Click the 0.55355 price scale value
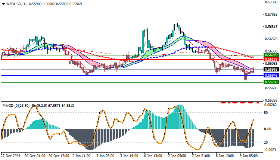The height and width of the screenshot is (160, 280). pyautogui.click(x=271, y=100)
